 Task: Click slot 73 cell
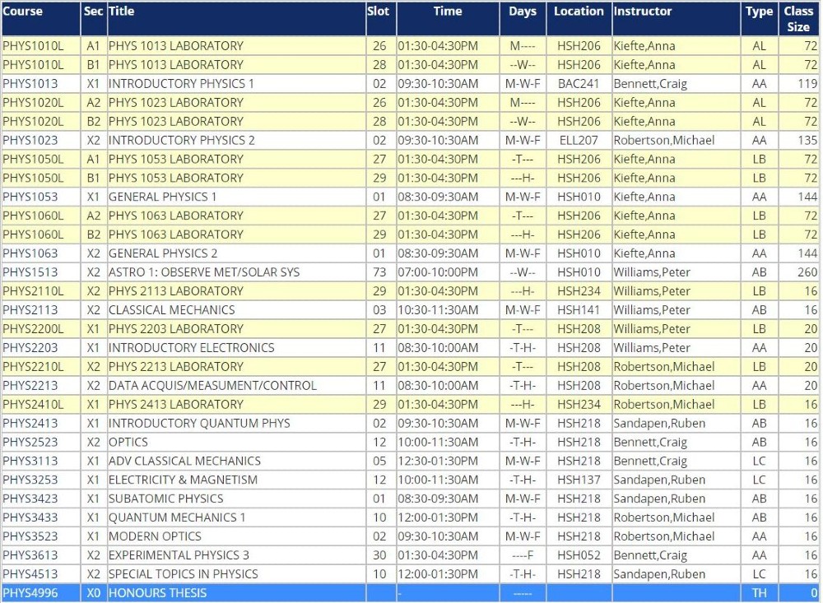[379, 272]
